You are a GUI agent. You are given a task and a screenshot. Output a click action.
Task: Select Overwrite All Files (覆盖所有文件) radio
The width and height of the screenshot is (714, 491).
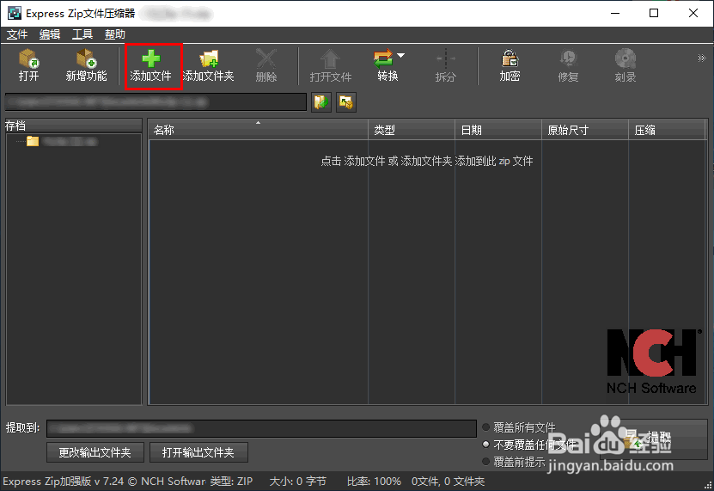click(x=485, y=427)
